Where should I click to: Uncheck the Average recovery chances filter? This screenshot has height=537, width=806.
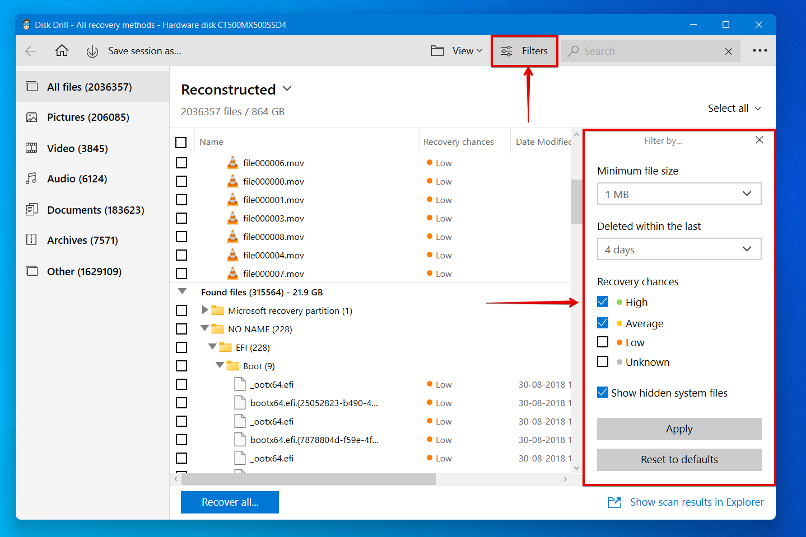coord(603,323)
